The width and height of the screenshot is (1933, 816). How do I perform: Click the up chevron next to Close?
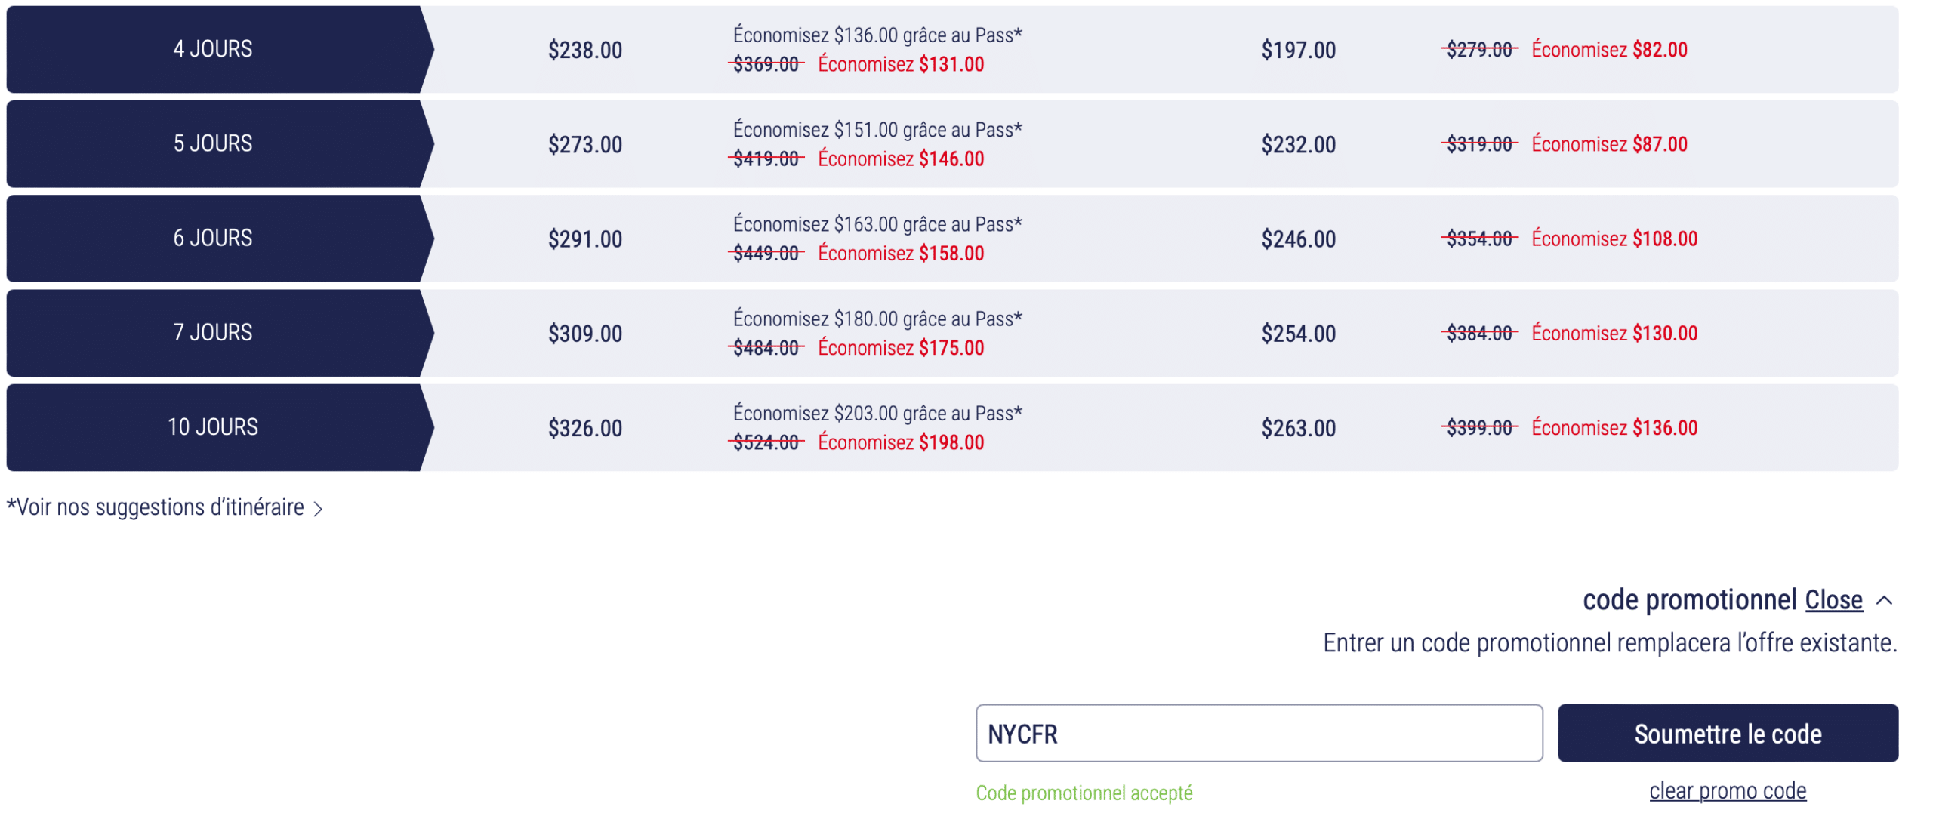tap(1884, 600)
